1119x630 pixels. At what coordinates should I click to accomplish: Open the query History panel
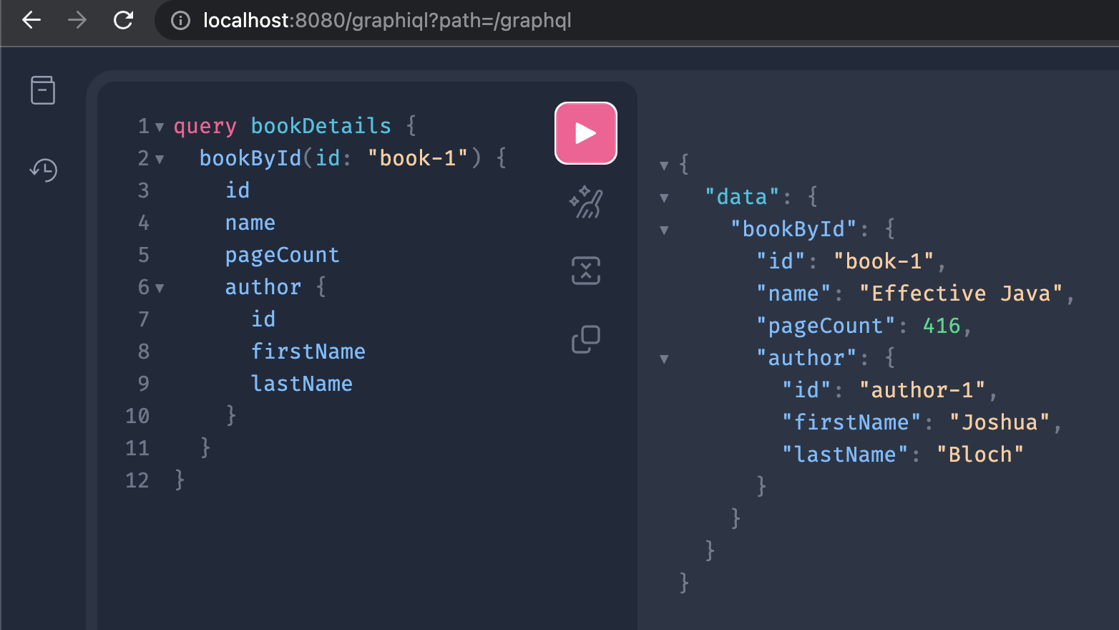43,170
